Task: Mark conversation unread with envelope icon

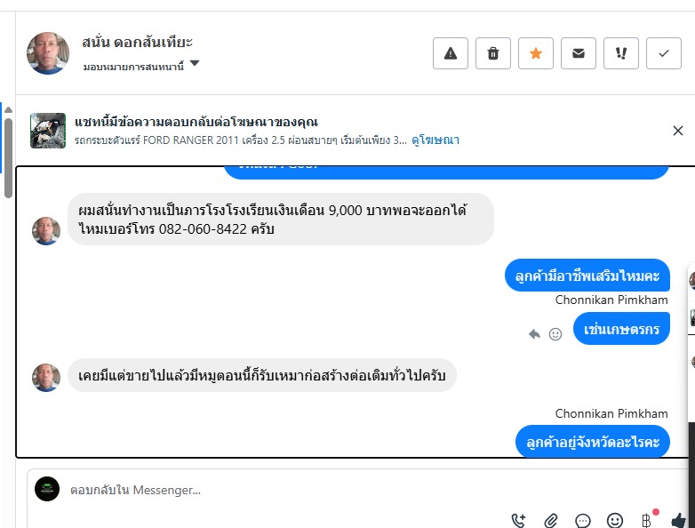Action: (579, 53)
